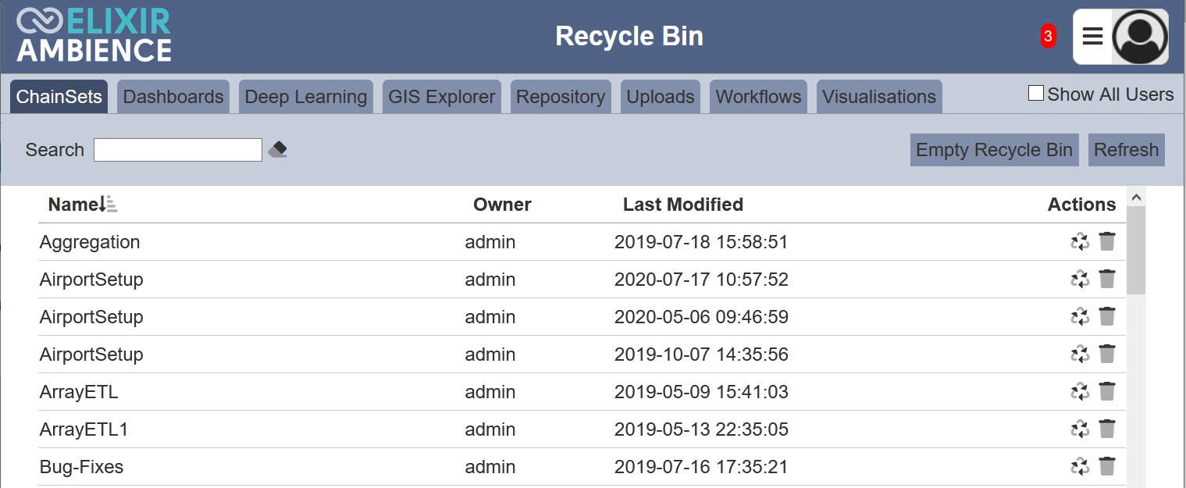Click the Actions column header
Image resolution: width=1186 pixels, height=488 pixels.
[1081, 205]
